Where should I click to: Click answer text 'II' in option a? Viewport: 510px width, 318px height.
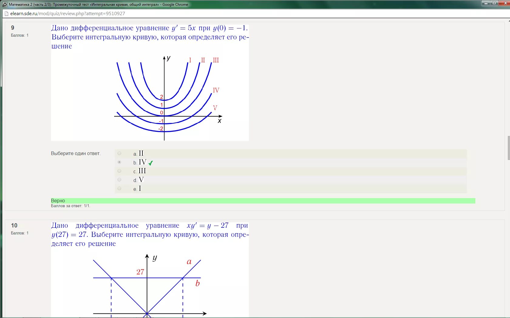pos(141,153)
